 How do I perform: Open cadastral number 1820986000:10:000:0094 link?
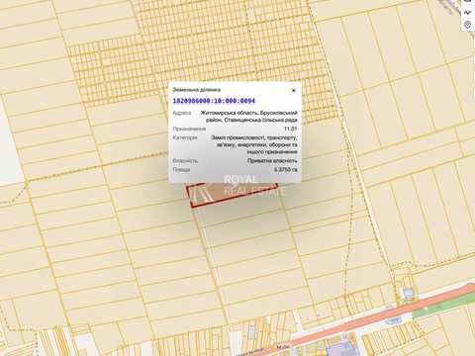coord(214,101)
